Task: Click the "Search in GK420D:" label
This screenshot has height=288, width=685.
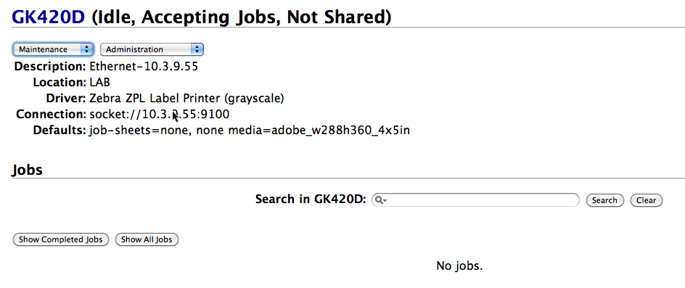Action: pos(311,199)
